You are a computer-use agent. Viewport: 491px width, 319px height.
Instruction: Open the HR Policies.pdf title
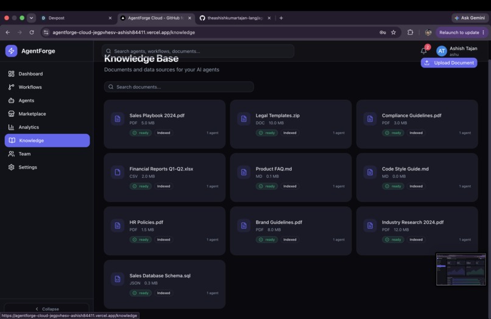(146, 222)
